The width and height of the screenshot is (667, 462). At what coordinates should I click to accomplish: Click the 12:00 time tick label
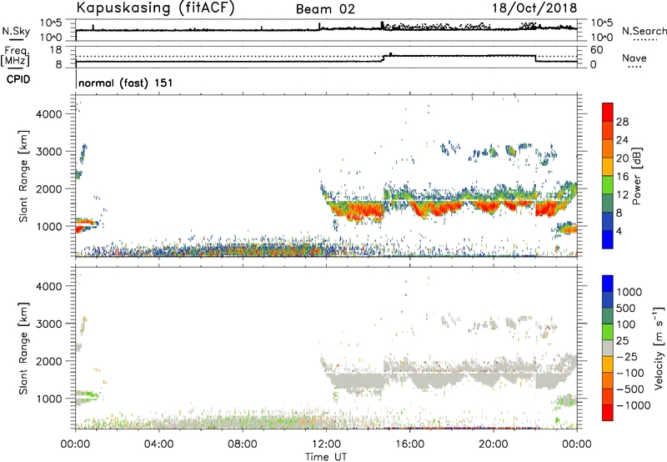pyautogui.click(x=326, y=444)
